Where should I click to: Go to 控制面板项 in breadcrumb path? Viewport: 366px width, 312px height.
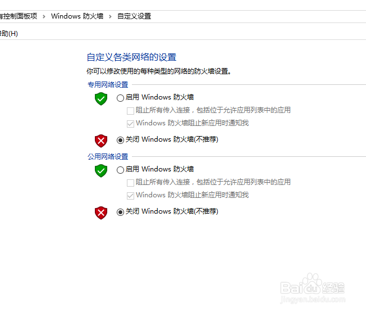tap(19, 16)
